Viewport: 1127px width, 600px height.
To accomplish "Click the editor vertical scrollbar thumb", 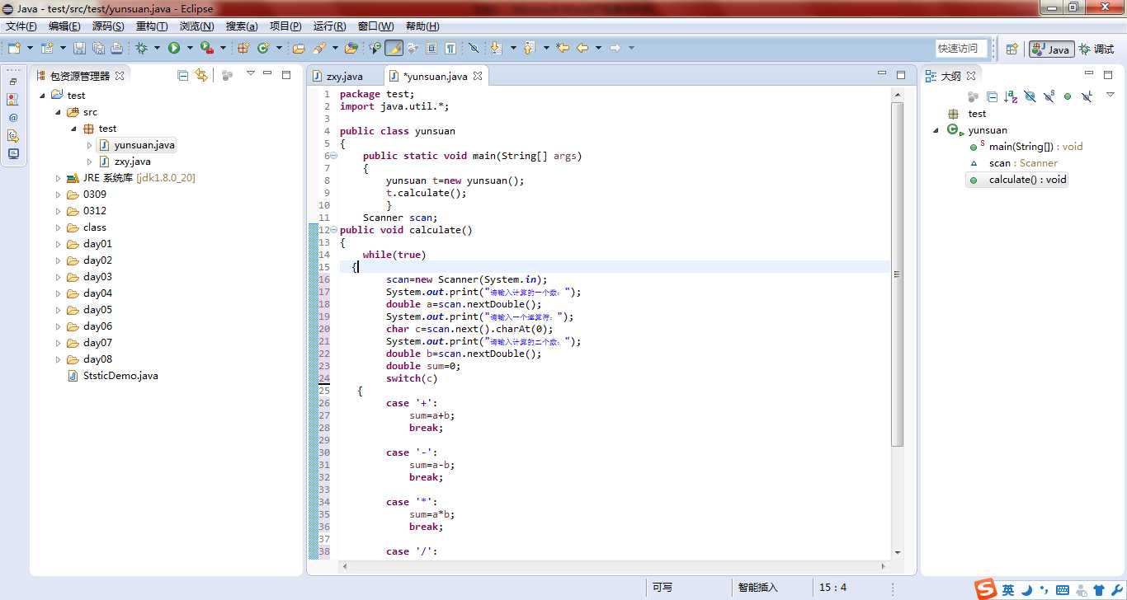I will tap(897, 274).
